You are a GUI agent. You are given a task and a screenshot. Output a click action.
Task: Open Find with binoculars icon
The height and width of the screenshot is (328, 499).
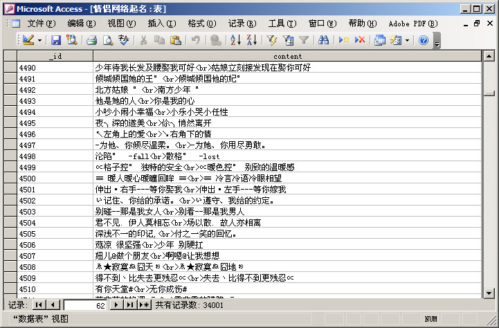click(324, 40)
